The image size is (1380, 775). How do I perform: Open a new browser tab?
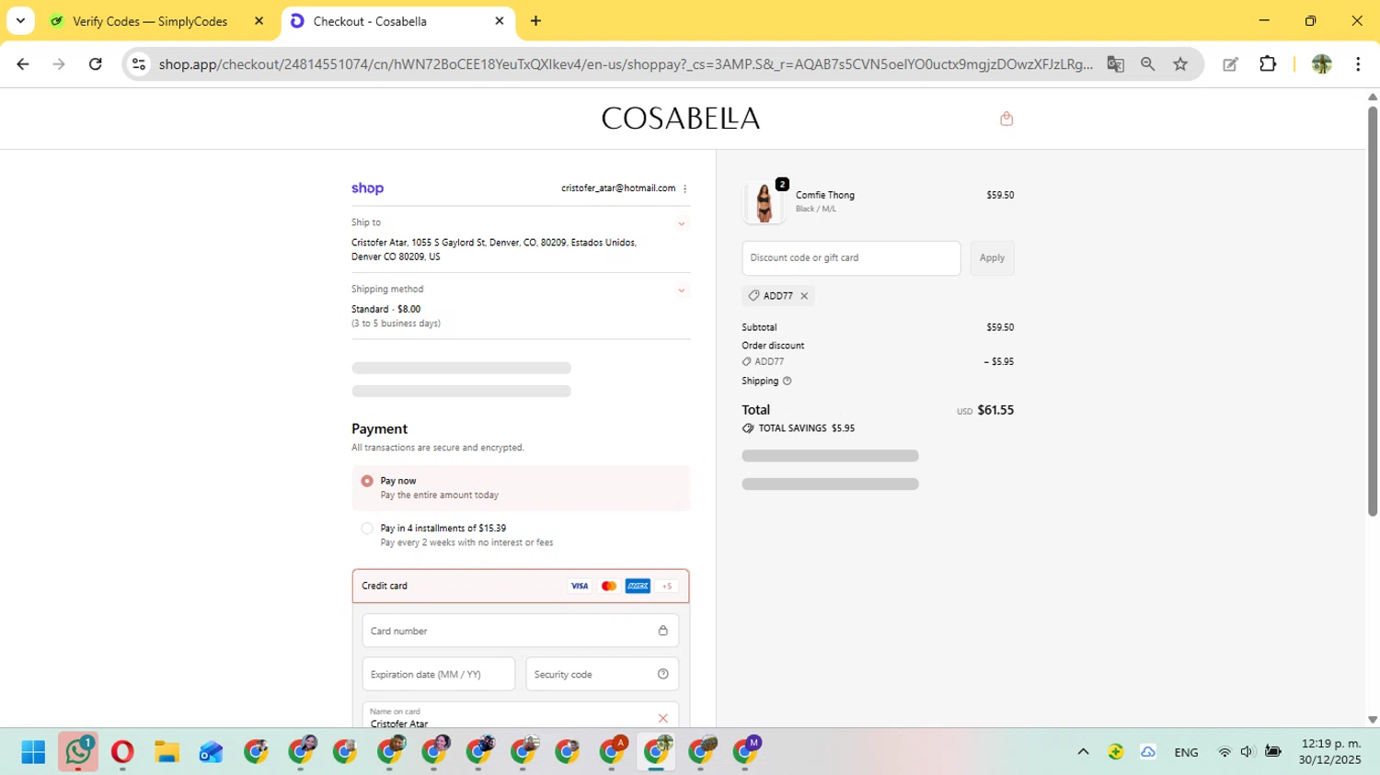pyautogui.click(x=535, y=21)
